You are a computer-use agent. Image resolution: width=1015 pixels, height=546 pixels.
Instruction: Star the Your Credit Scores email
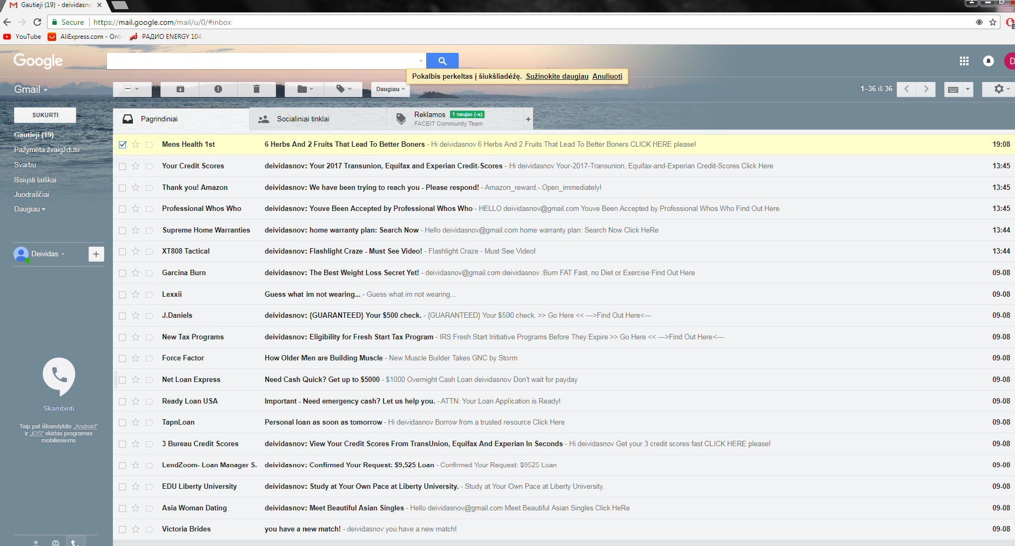click(x=136, y=166)
